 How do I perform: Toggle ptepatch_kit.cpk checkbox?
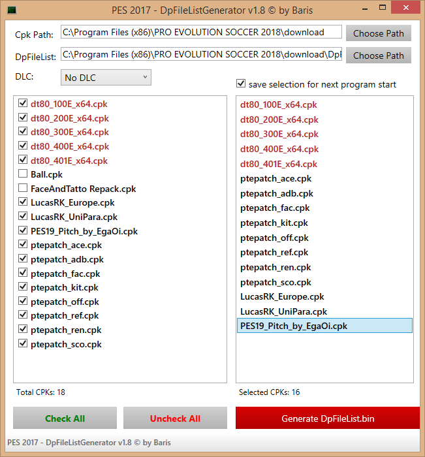pos(23,287)
